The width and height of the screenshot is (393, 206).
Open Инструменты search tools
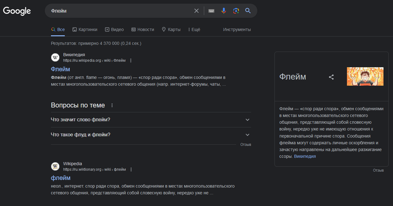(x=237, y=29)
